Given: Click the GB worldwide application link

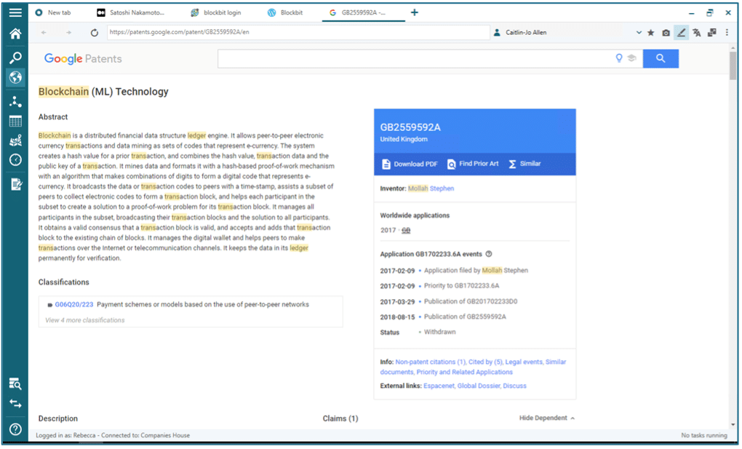Looking at the screenshot, I should tap(406, 231).
